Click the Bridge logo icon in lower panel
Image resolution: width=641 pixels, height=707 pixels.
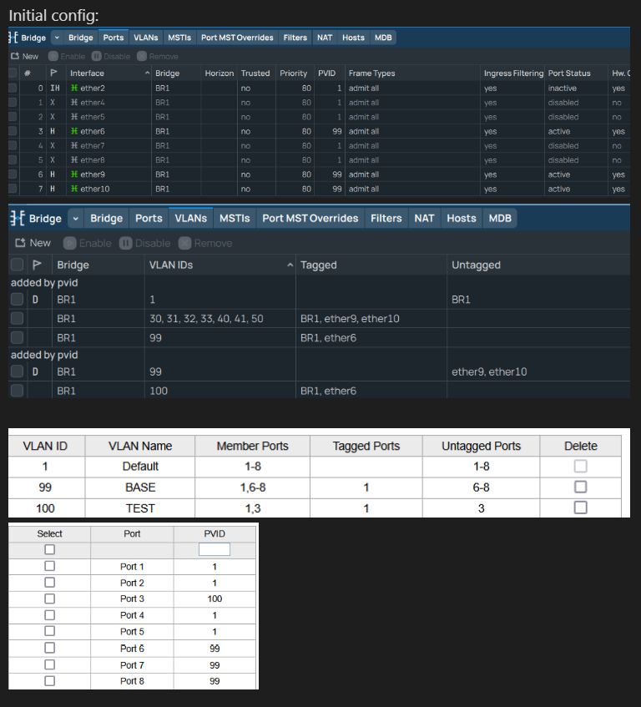coord(18,218)
